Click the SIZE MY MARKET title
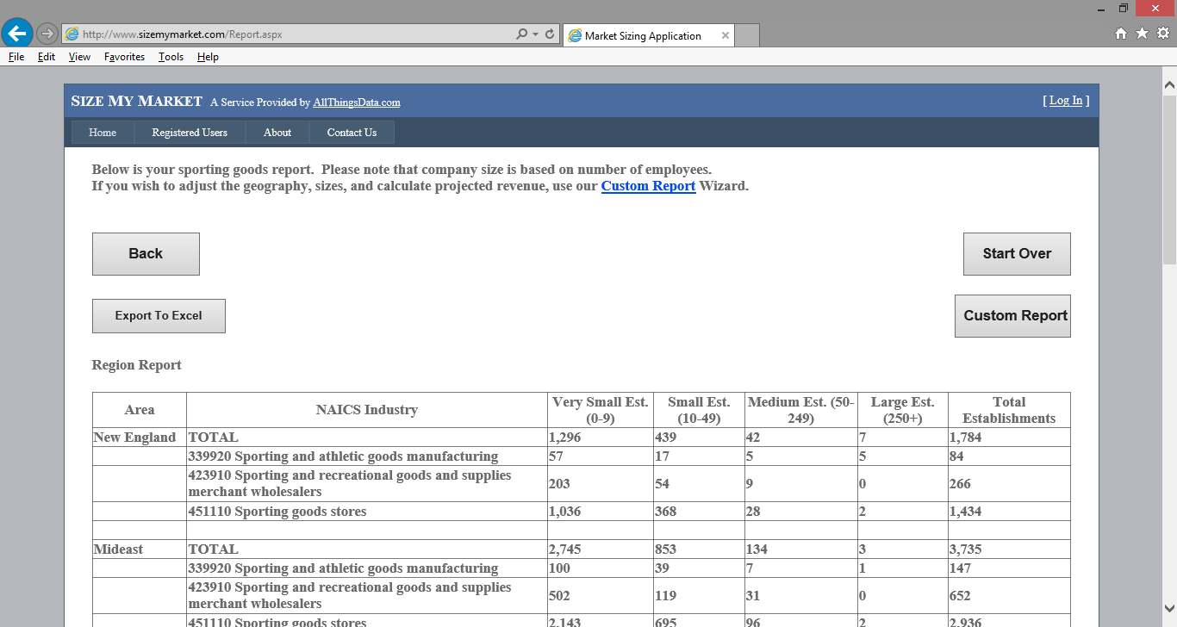The height and width of the screenshot is (627, 1177). pos(136,101)
